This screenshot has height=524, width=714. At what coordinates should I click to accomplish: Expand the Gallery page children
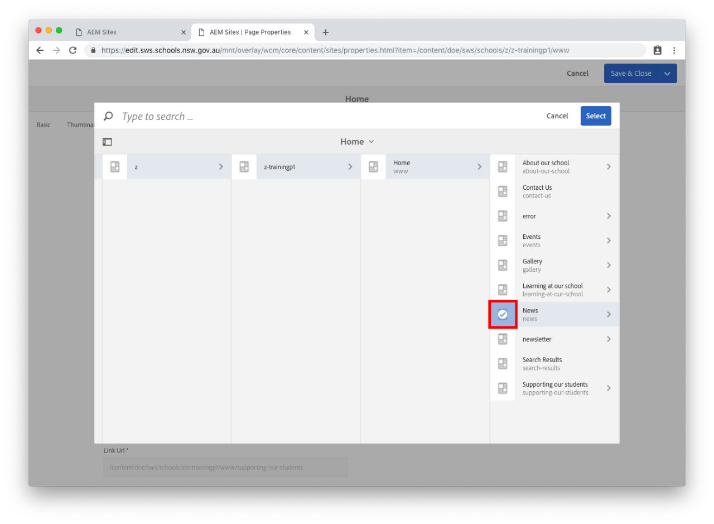[609, 265]
